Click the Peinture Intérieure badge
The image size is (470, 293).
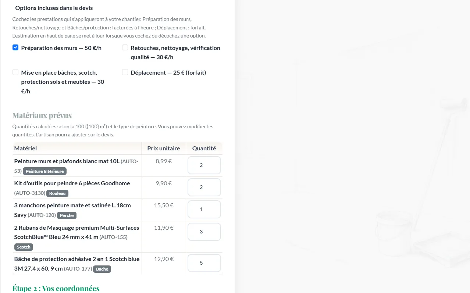tap(44, 171)
